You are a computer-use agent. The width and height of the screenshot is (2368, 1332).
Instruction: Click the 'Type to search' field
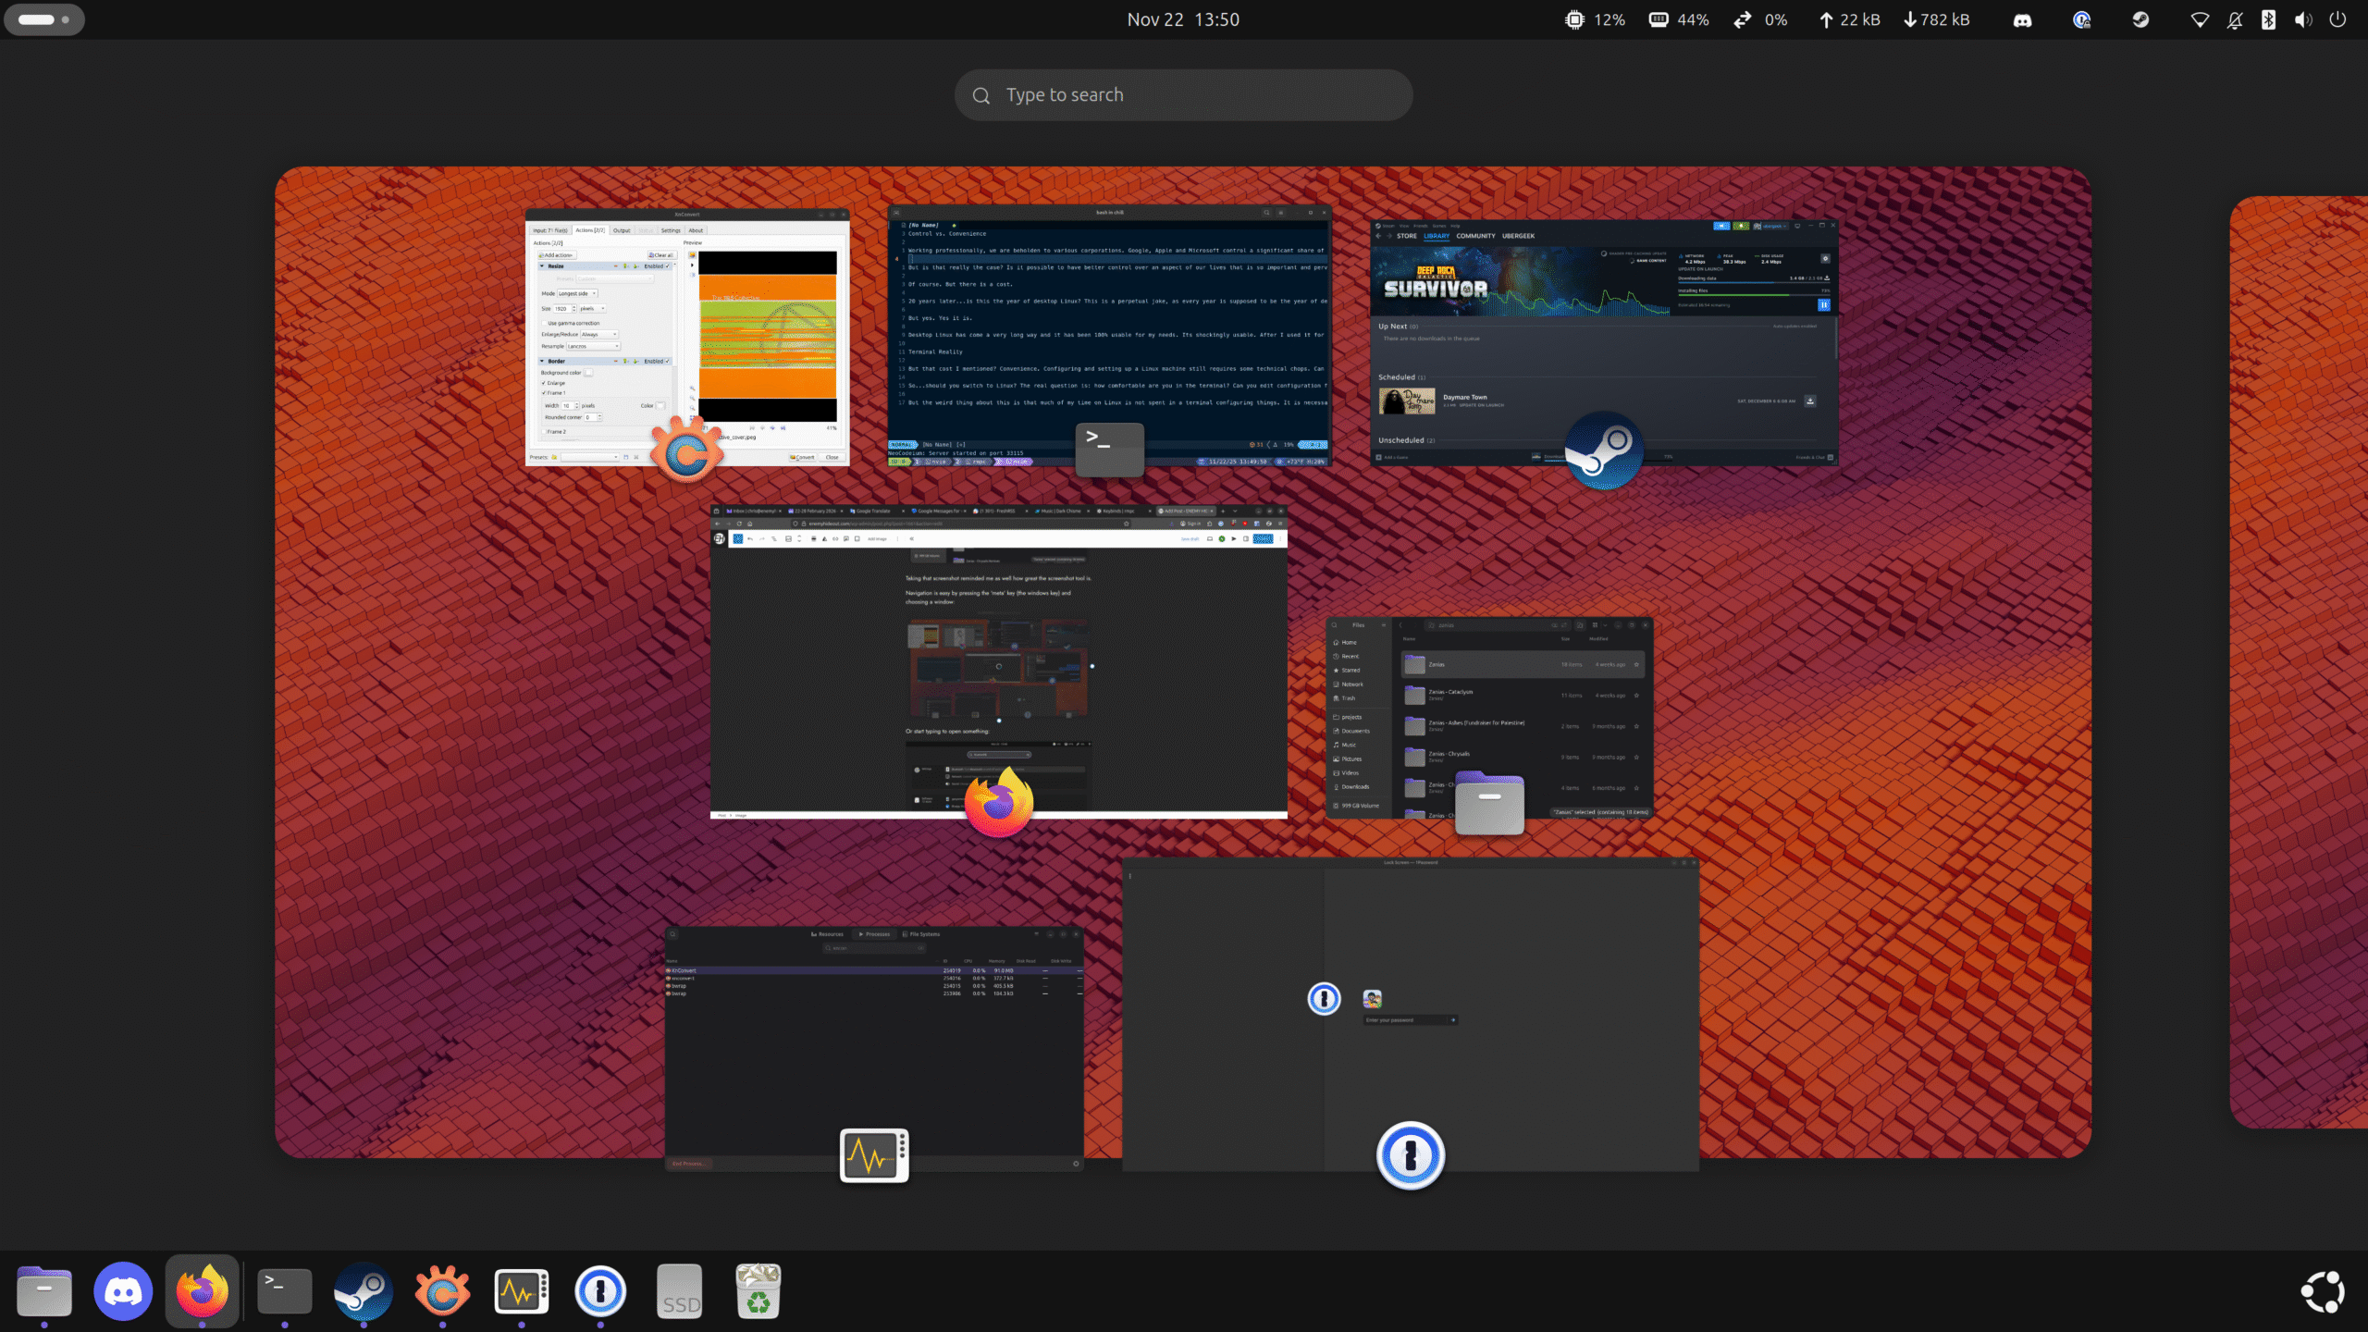coord(1183,95)
